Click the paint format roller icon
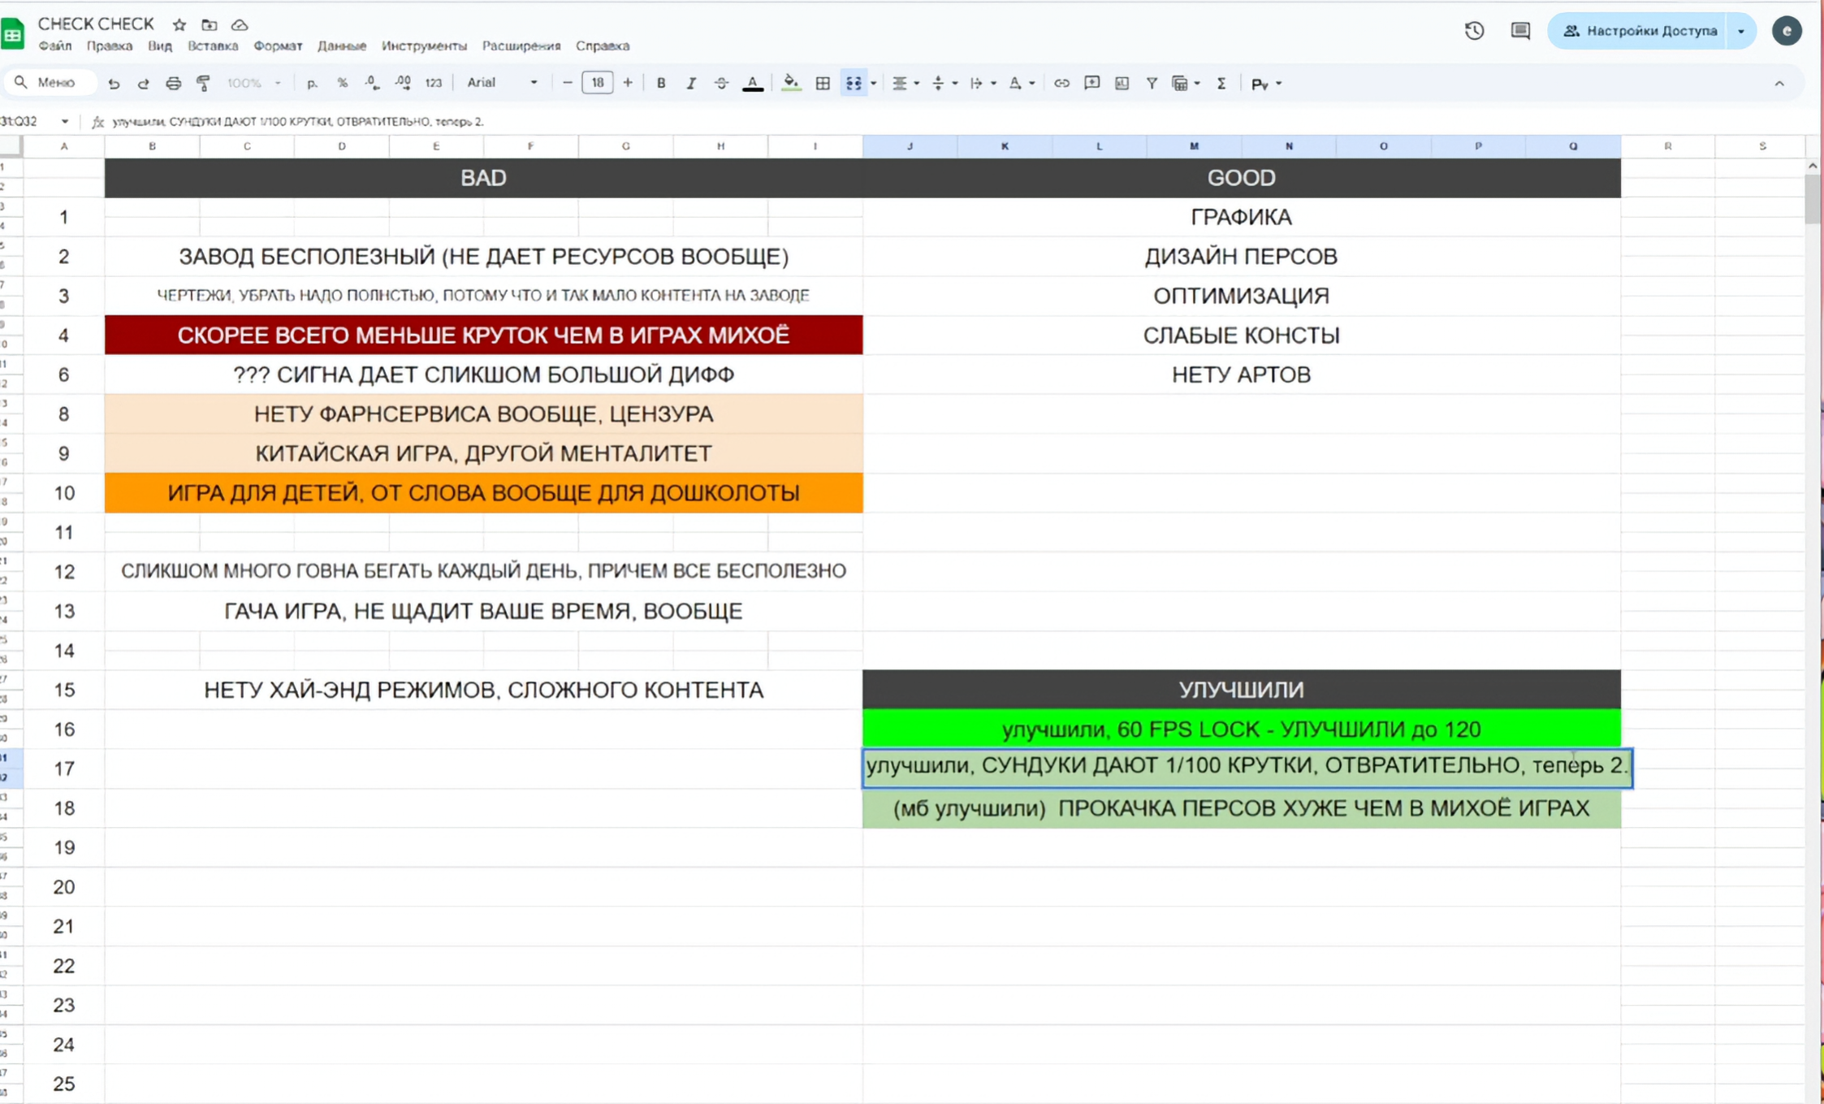The height and width of the screenshot is (1104, 1824). pyautogui.click(x=203, y=83)
